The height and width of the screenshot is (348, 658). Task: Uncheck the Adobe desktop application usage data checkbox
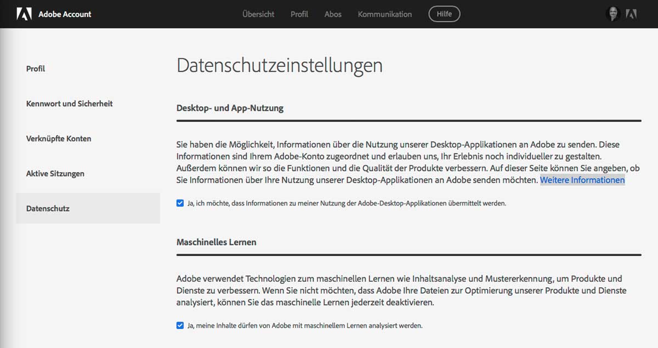tap(180, 203)
